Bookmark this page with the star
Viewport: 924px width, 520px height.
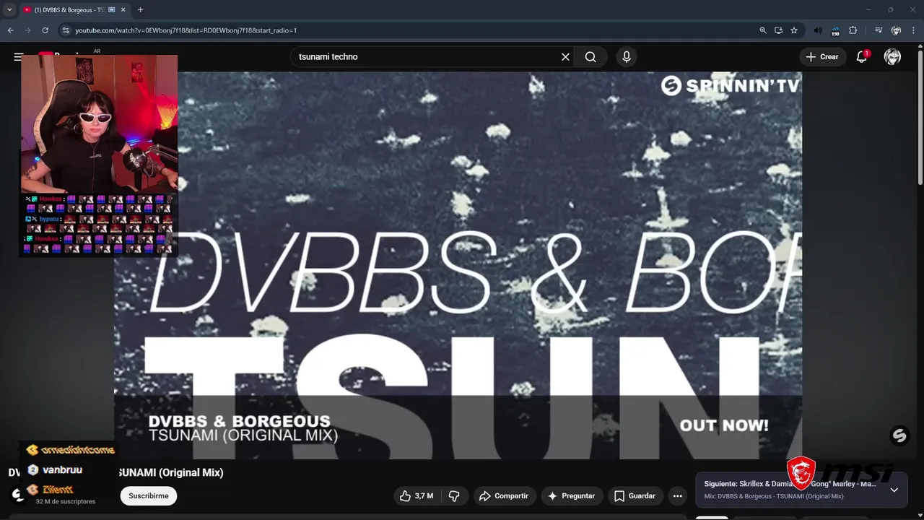[794, 30]
